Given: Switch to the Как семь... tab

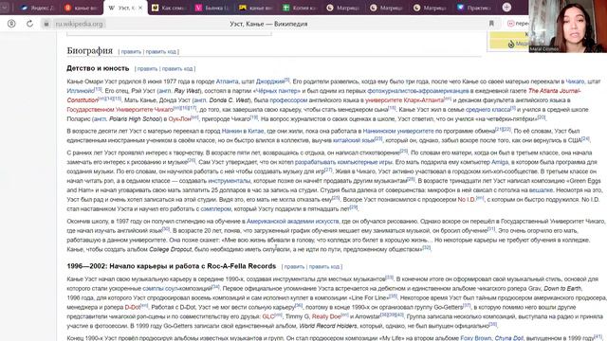Looking at the screenshot, I should (169, 8).
